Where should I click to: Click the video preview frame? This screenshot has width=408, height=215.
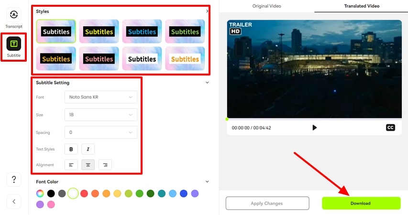tap(314, 69)
